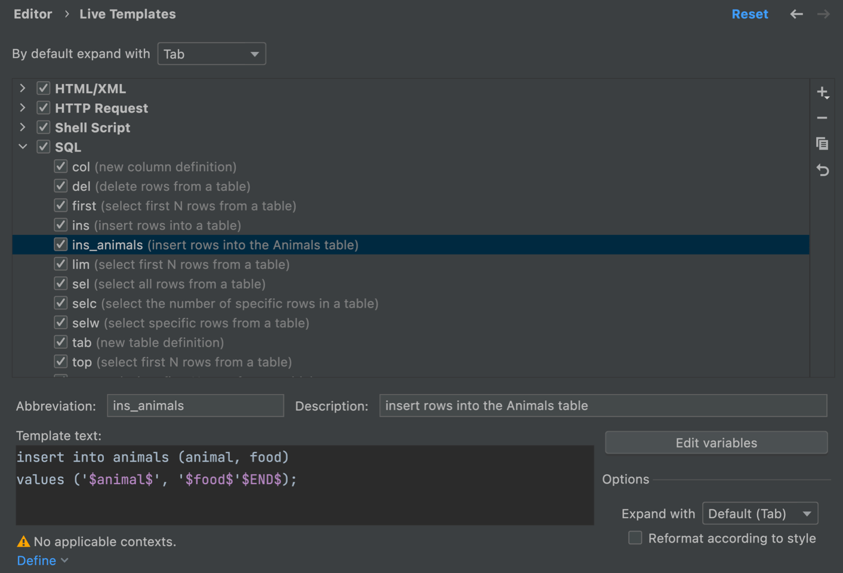The image size is (843, 573).
Task: Disable the SQL template group checkbox
Action: pyautogui.click(x=43, y=146)
